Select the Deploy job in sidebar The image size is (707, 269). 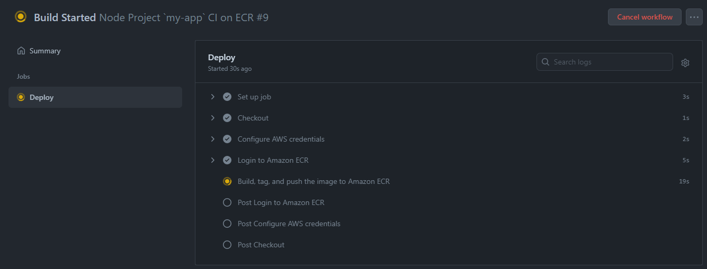pyautogui.click(x=95, y=97)
